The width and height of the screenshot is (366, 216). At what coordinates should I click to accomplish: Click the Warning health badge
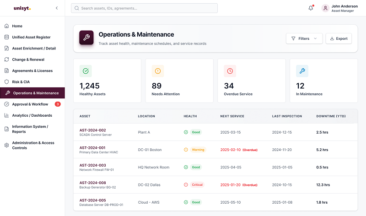[x=198, y=150]
